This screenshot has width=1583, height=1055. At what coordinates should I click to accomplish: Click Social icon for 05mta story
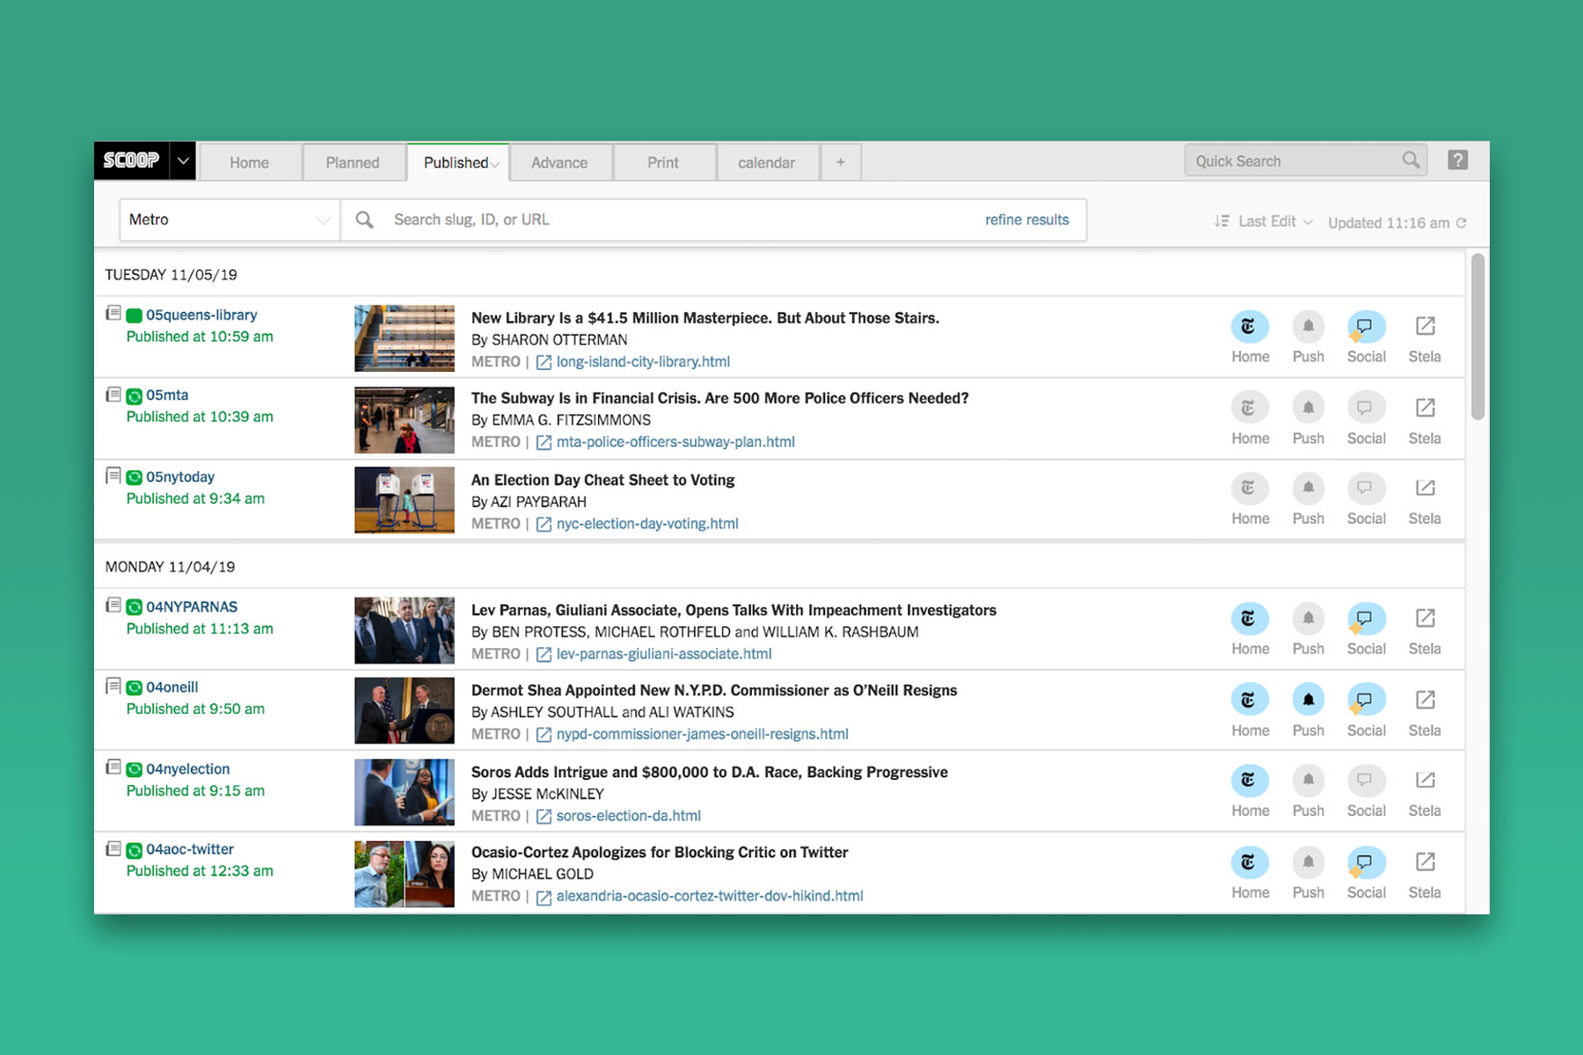click(1366, 408)
